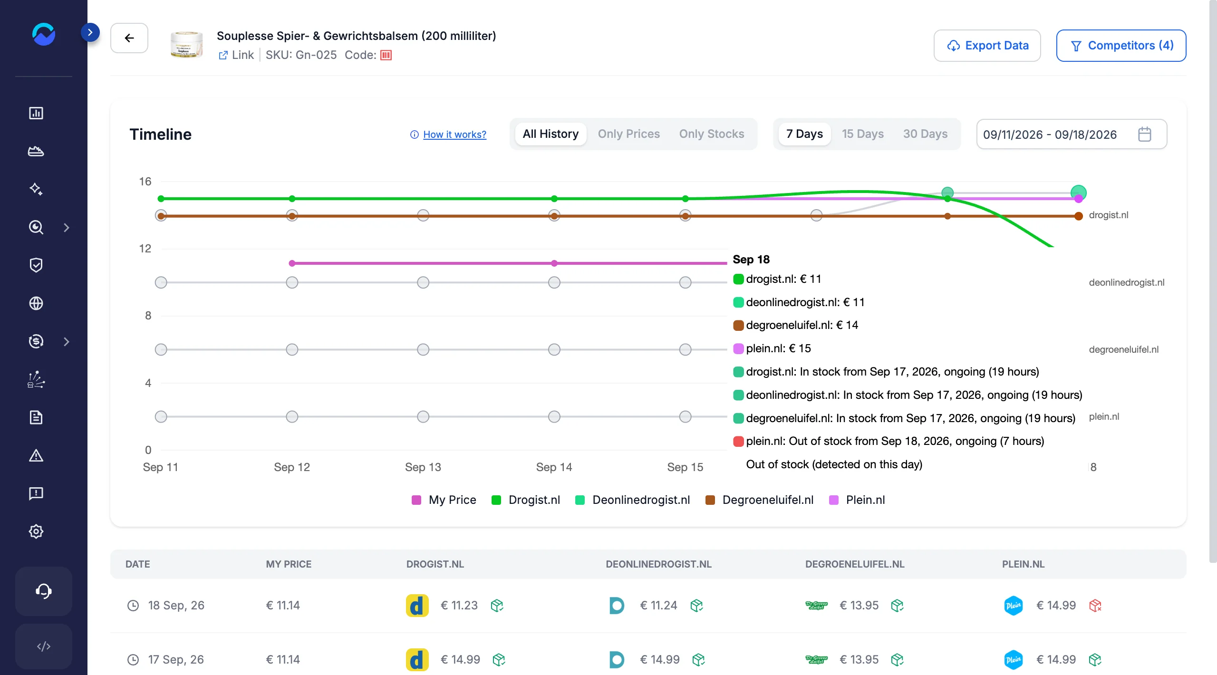
Task: Expand the dollar repricing submenu chevron
Action: tap(67, 342)
